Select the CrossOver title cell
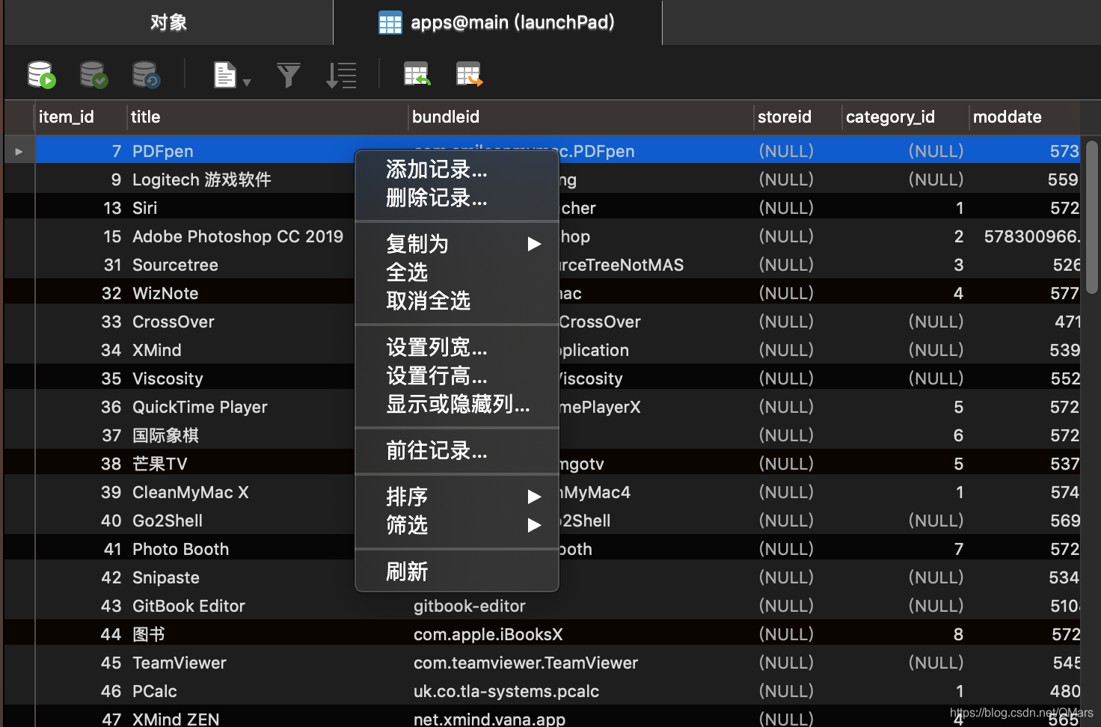This screenshot has height=727, width=1101. pyautogui.click(x=174, y=322)
